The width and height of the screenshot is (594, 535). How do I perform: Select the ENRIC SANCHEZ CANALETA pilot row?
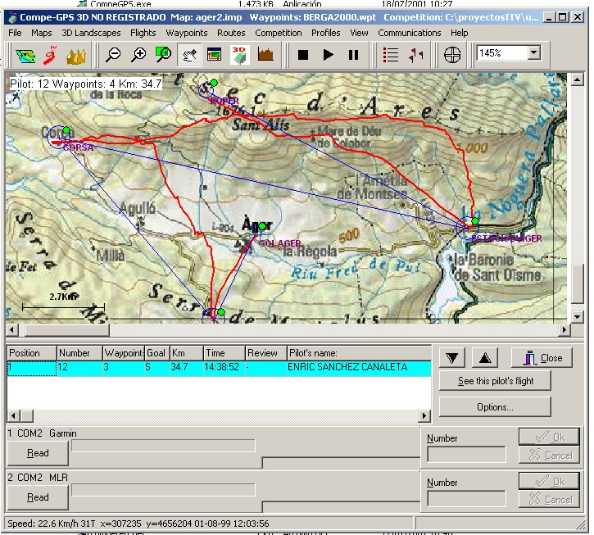219,367
